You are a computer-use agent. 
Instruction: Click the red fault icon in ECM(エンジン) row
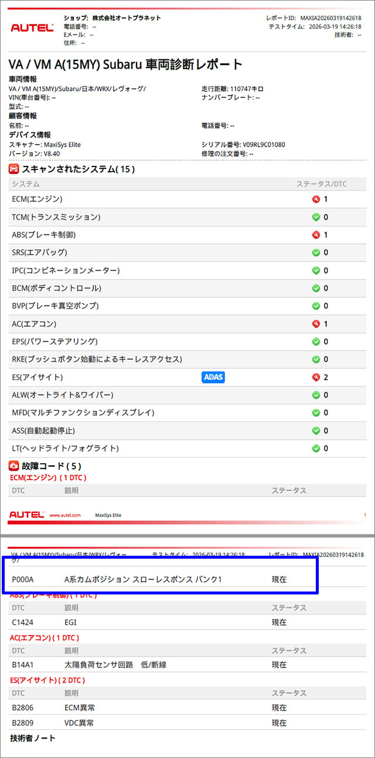click(x=316, y=199)
